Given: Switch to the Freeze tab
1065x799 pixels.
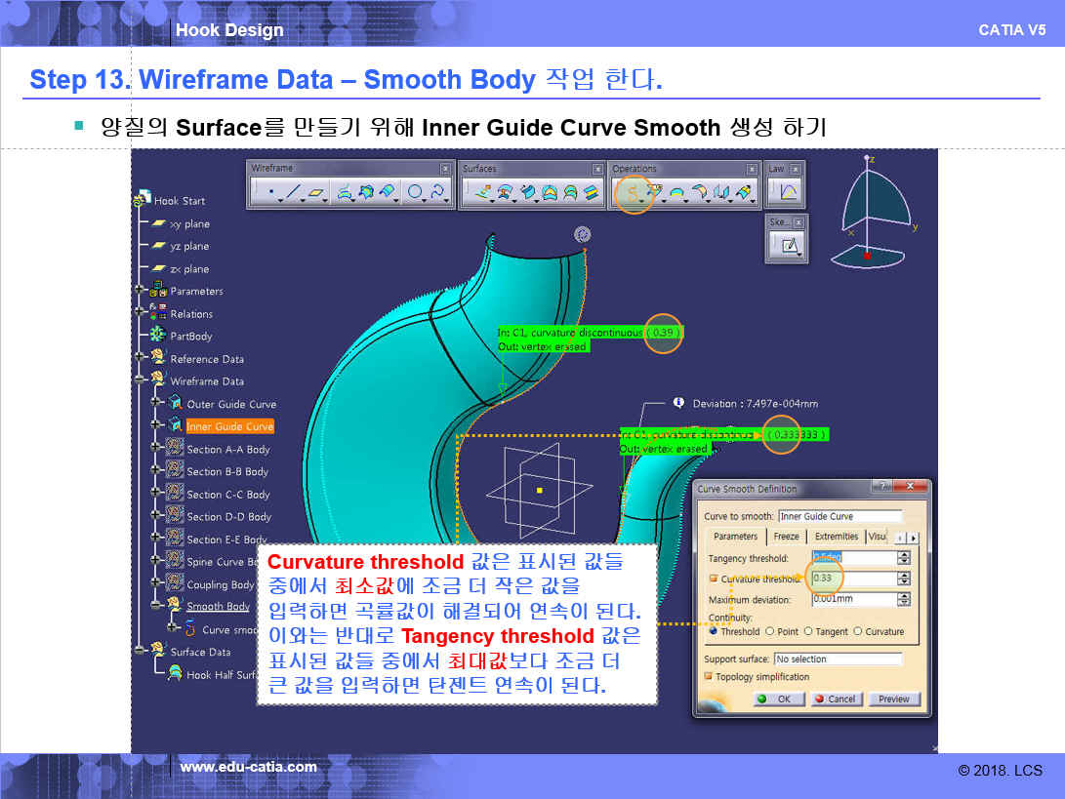Looking at the screenshot, I should click(786, 537).
